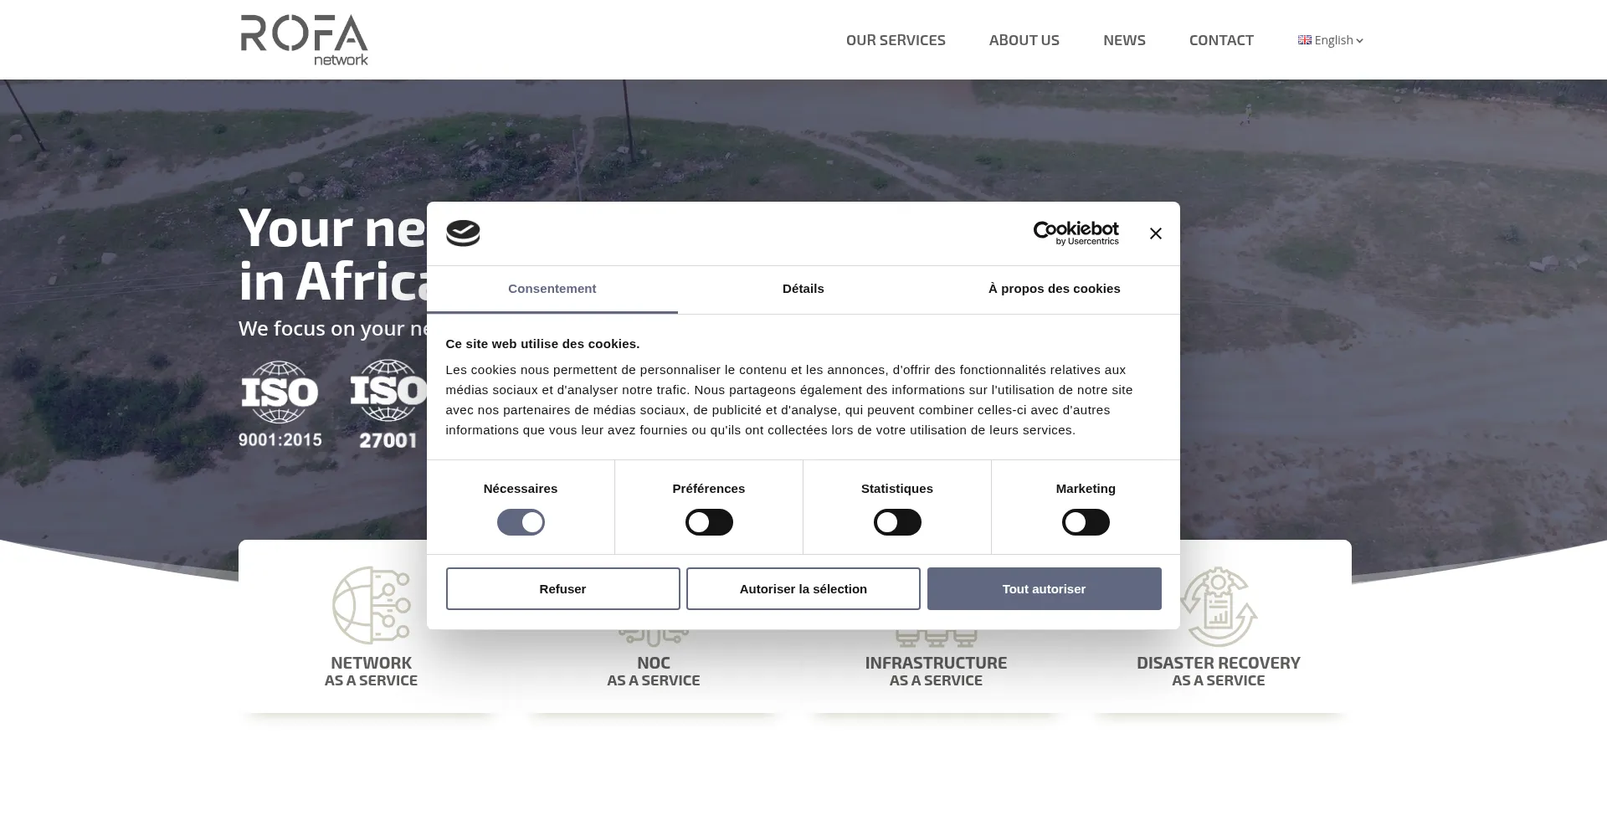Click the Disaster Recovery as a Service icon
Viewport: 1607px width, 831px height.
pyautogui.click(x=1218, y=607)
